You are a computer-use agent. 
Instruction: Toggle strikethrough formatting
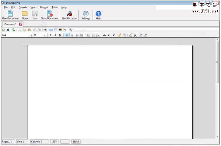coord(105,35)
